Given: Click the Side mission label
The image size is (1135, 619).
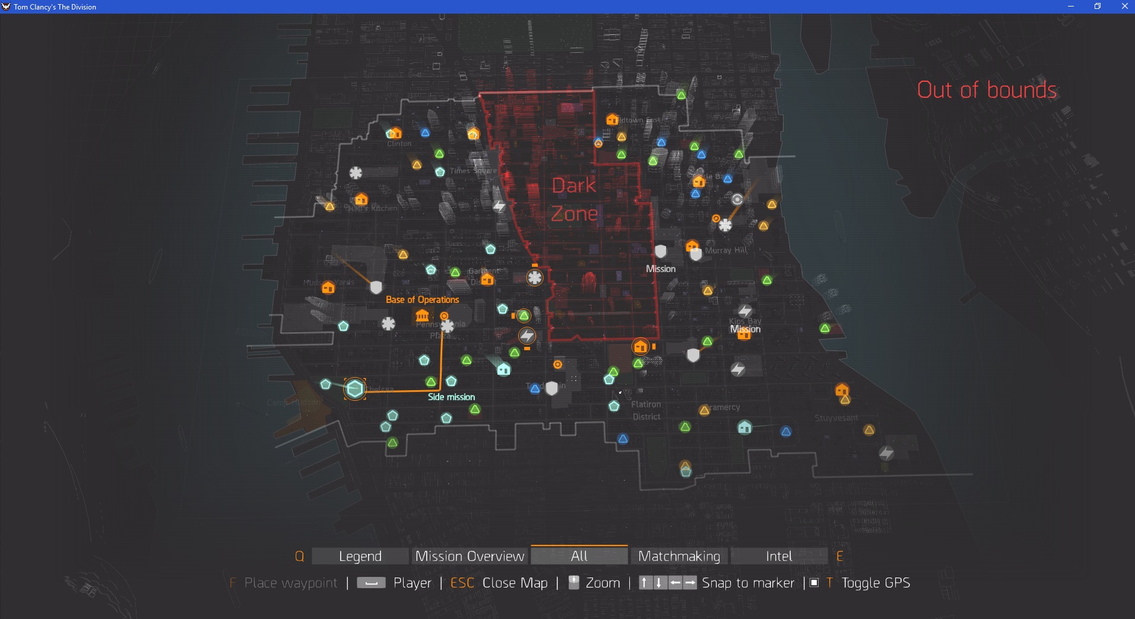Looking at the screenshot, I should pyautogui.click(x=451, y=397).
